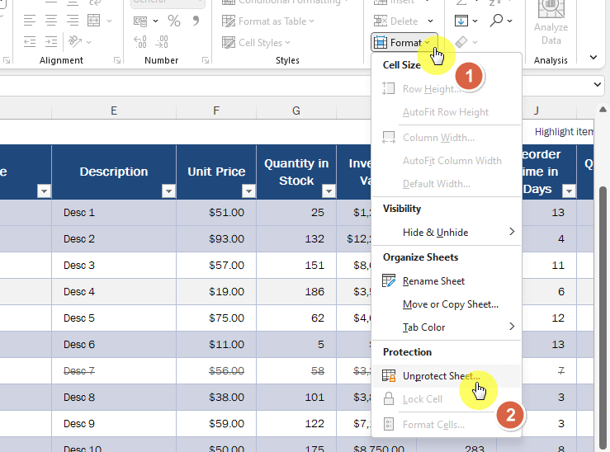This screenshot has width=610, height=452.
Task: Click the Orientation text angle icon
Action: click(x=75, y=41)
